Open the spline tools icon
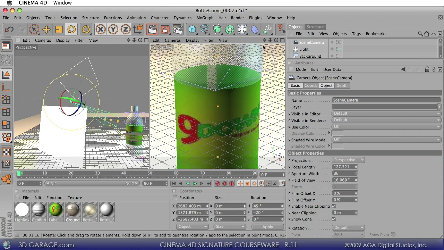444x250 pixels. click(205, 30)
